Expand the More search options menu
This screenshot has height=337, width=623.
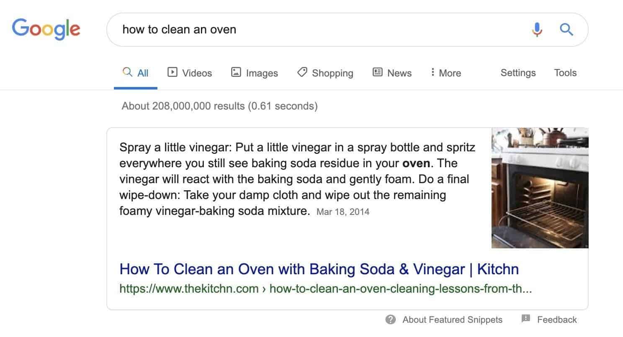pyautogui.click(x=445, y=73)
